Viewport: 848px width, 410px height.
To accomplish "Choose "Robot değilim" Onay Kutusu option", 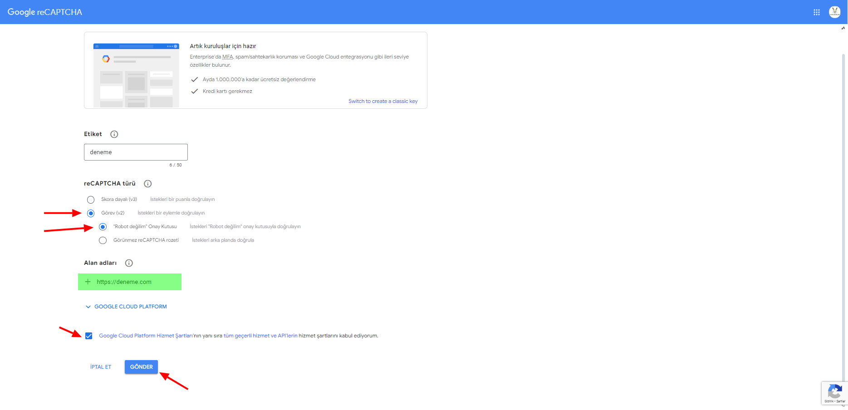I will [x=103, y=227].
